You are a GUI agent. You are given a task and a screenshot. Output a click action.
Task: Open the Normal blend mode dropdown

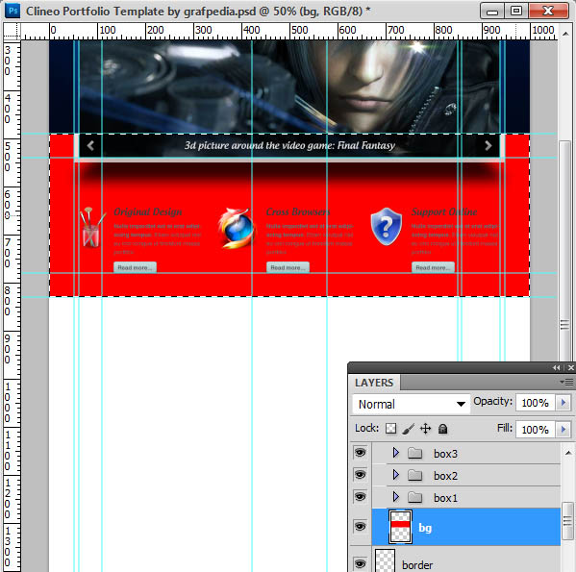(411, 404)
